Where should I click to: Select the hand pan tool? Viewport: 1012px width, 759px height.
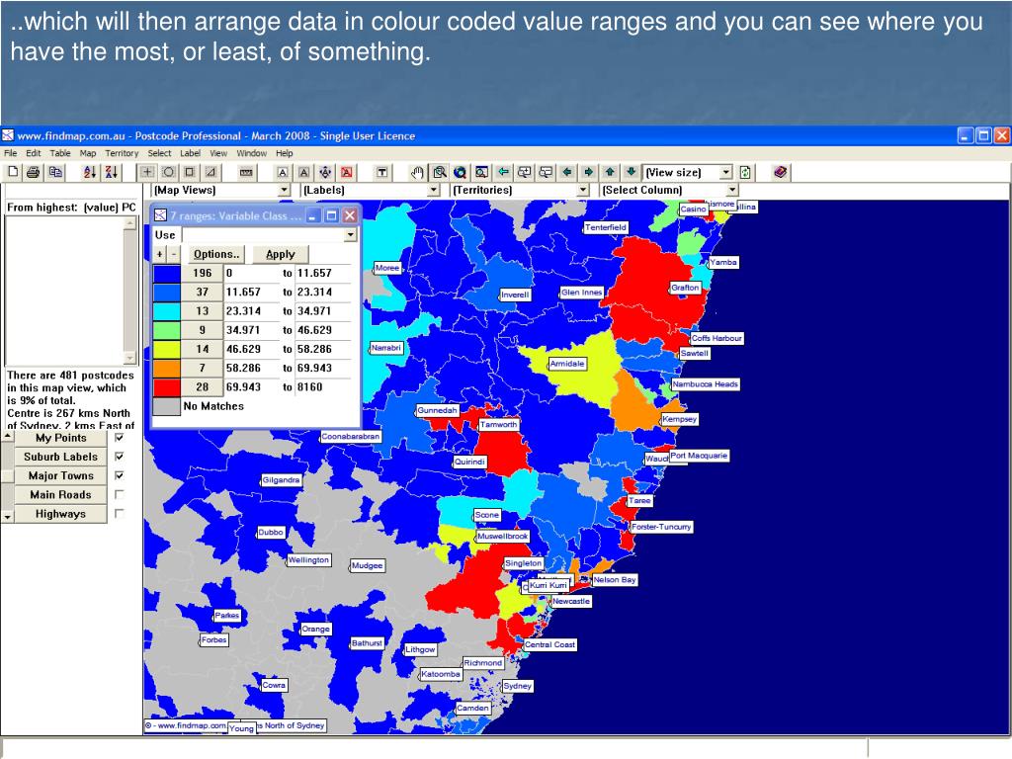click(418, 172)
